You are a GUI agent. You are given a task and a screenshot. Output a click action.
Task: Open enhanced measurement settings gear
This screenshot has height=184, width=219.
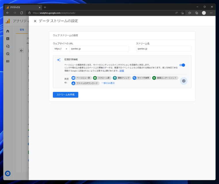[184, 81]
